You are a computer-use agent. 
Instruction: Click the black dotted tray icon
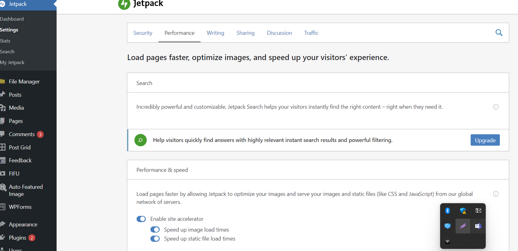pos(448,242)
